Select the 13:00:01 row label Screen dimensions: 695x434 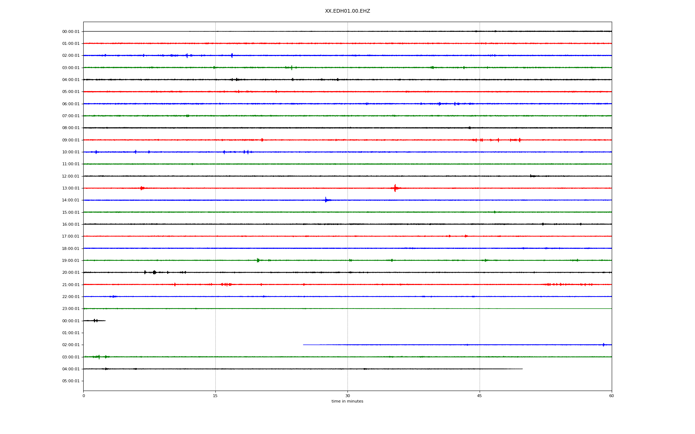click(71, 188)
